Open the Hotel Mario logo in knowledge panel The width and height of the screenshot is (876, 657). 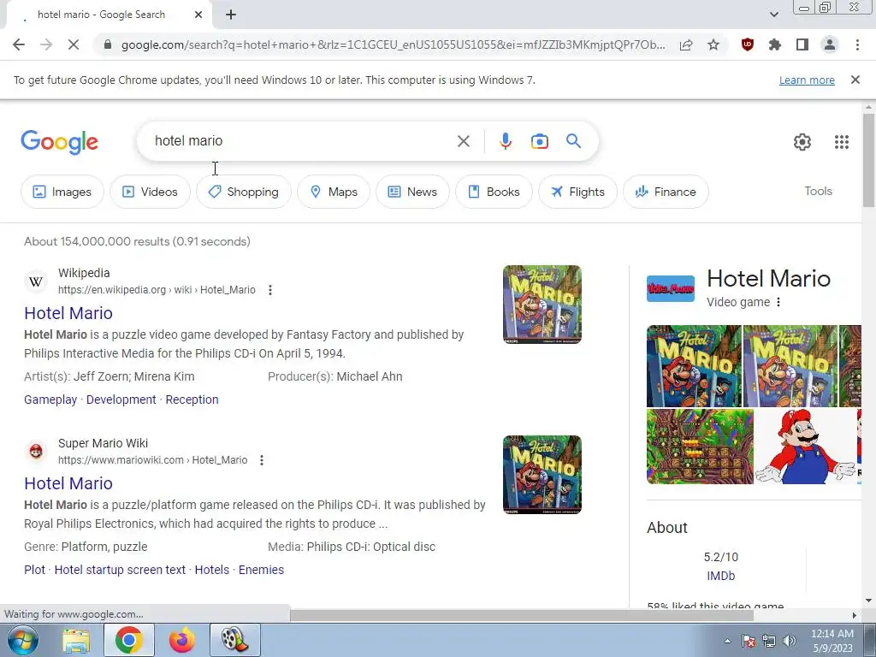[671, 289]
